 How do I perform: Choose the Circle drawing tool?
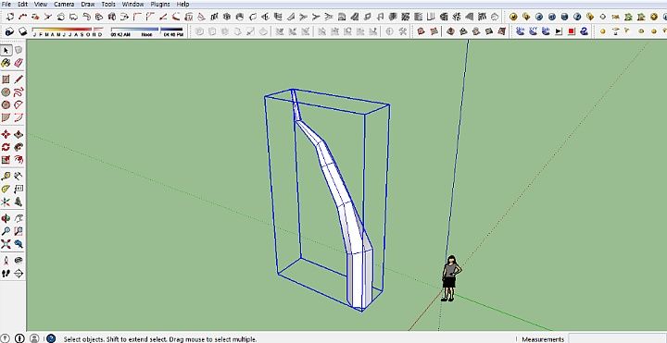tap(6, 92)
